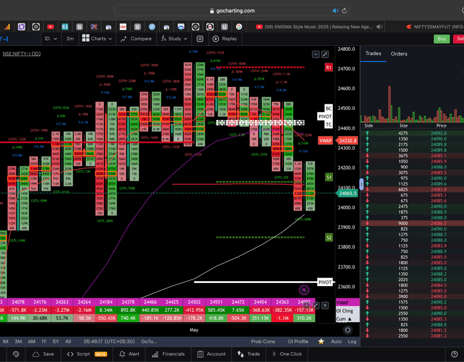Open the Script BETA editor
The image size is (464, 362).
coord(87,354)
